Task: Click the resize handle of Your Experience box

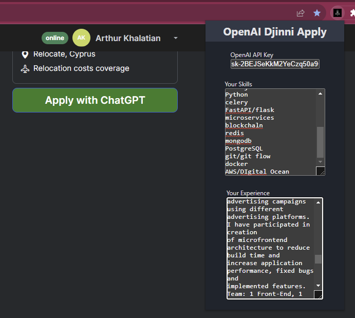Action: (319, 294)
